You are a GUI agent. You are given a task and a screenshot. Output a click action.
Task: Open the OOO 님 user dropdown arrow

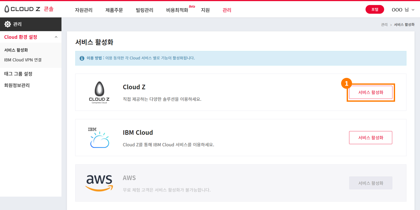pos(413,10)
